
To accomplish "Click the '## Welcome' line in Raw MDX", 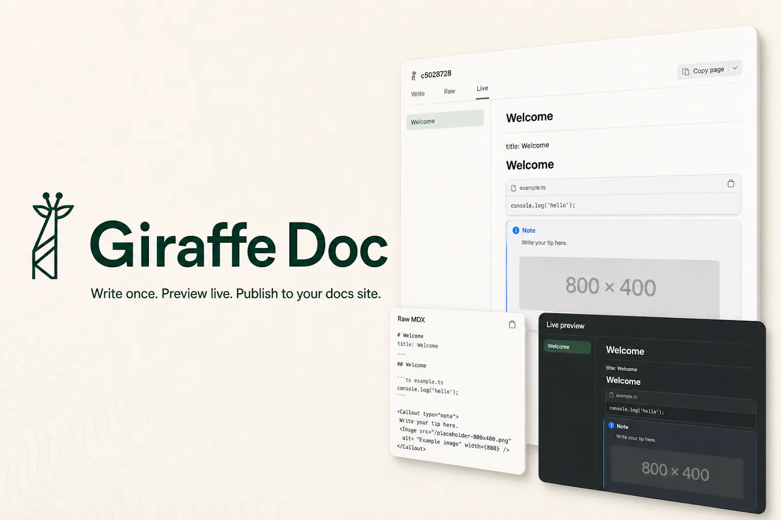I will point(411,365).
